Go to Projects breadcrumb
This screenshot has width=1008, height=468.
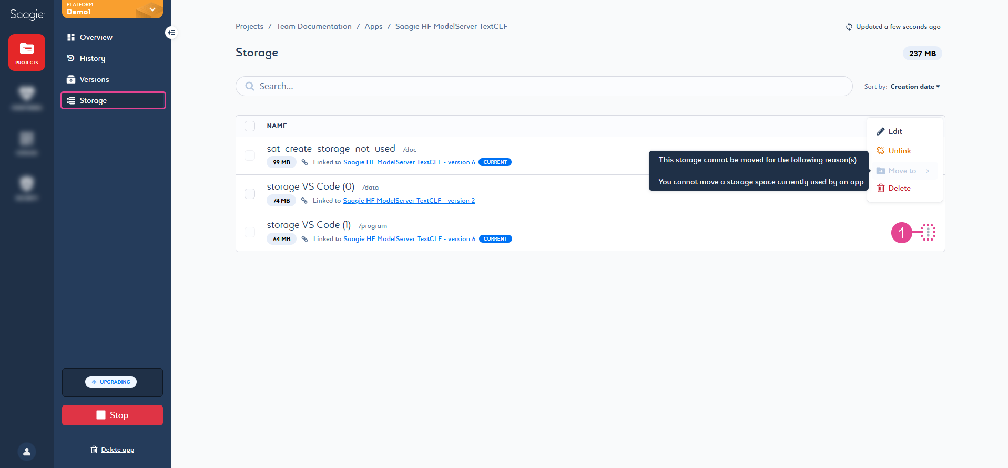click(x=249, y=26)
